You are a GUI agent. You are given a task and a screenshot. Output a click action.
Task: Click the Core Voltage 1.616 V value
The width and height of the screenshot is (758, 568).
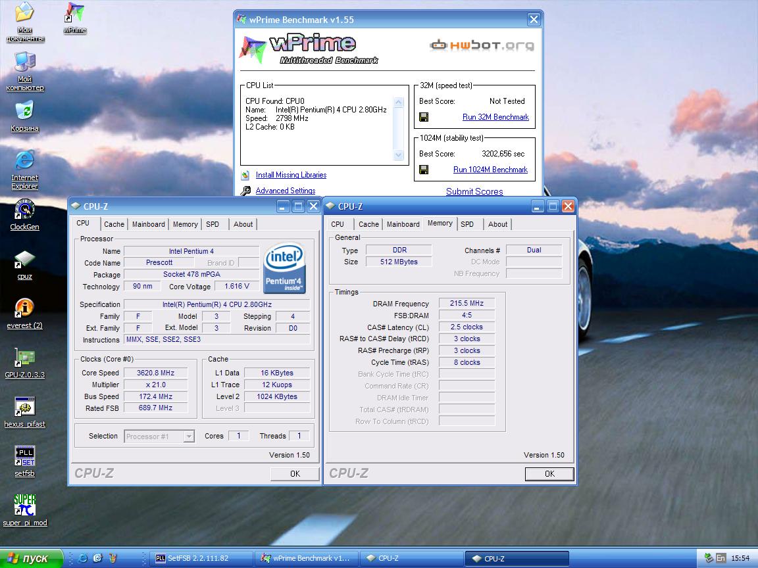[x=237, y=287]
